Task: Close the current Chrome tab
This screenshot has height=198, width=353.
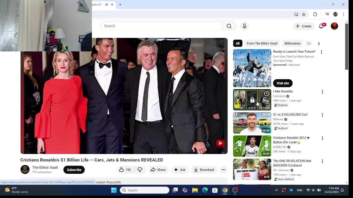Action: pyautogui.click(x=112, y=5)
